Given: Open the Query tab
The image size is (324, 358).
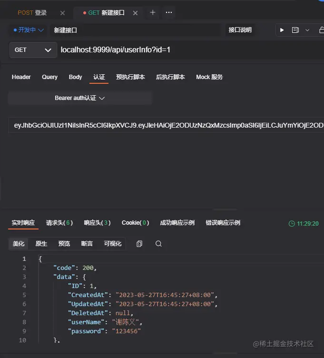Looking at the screenshot, I should pos(50,77).
